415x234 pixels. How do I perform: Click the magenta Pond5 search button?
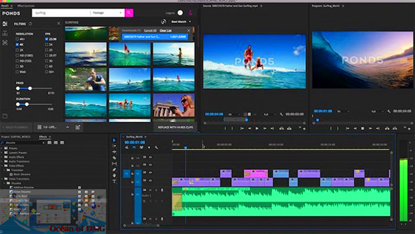pos(129,13)
